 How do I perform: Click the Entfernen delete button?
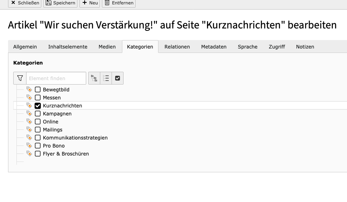[119, 3]
